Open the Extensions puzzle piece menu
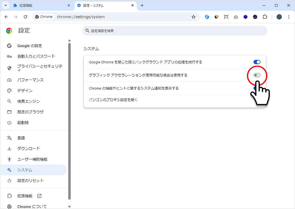This screenshot has height=209, width=295. click(265, 17)
